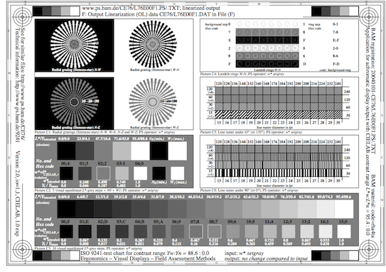Click the 45° line raster chart C5

(x=279, y=103)
